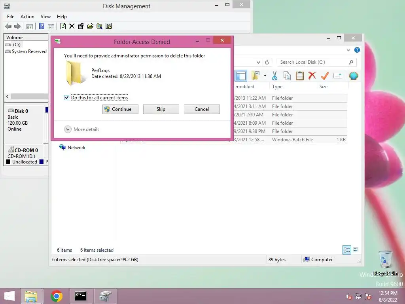The width and height of the screenshot is (405, 304).
Task: Open the Help menu in Disk Management
Action: click(x=62, y=17)
